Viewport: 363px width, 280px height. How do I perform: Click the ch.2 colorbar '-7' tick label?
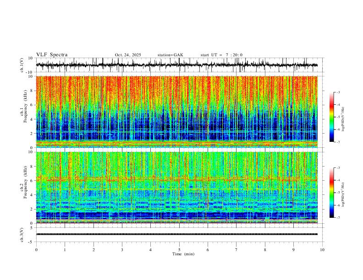(338, 218)
